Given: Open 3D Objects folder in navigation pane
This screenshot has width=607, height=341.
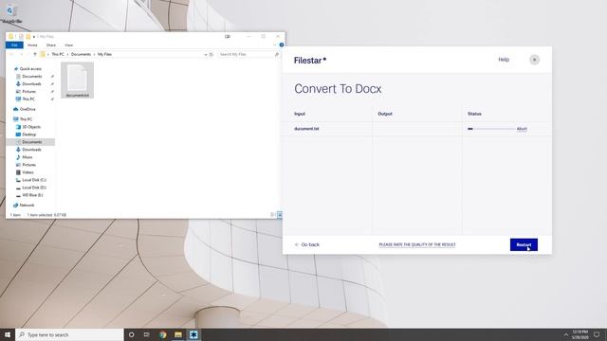Looking at the screenshot, I should click(x=31, y=127).
